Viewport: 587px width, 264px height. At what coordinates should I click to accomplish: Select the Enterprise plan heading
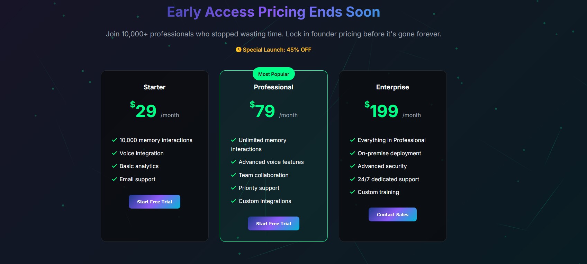pos(392,87)
